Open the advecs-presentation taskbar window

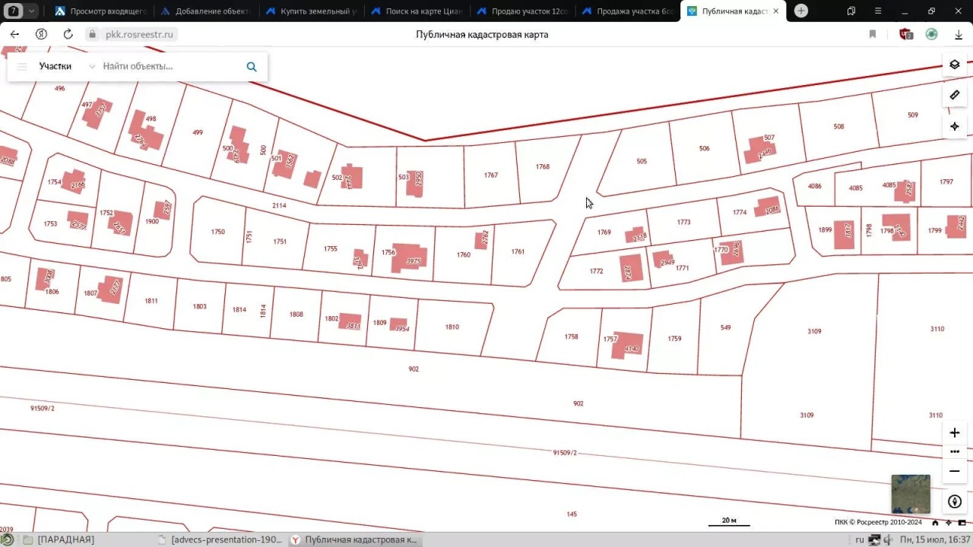click(219, 539)
